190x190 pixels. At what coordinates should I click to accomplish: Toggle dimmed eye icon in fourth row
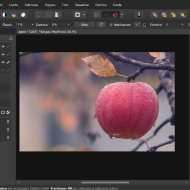[3, 70]
